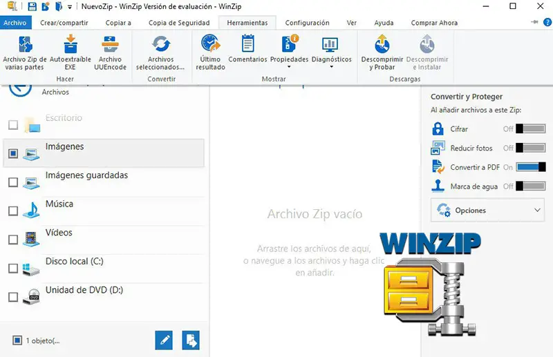The image size is (553, 357).
Task: Click the Archivos breadcrumb label
Action: 55,92
